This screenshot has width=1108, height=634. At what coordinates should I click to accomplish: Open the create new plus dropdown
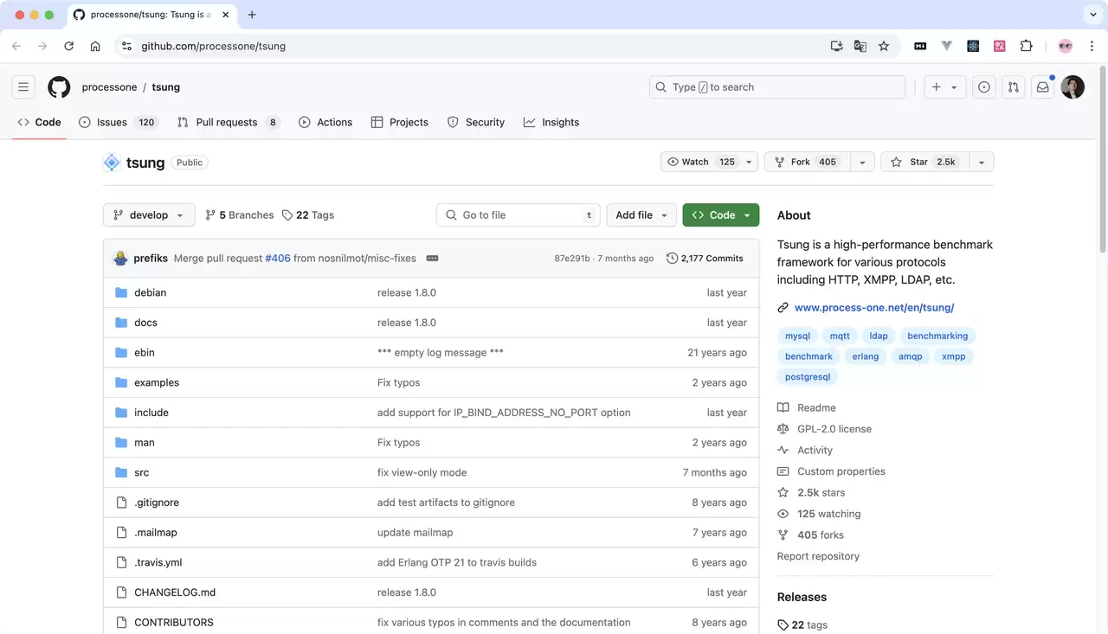point(944,86)
